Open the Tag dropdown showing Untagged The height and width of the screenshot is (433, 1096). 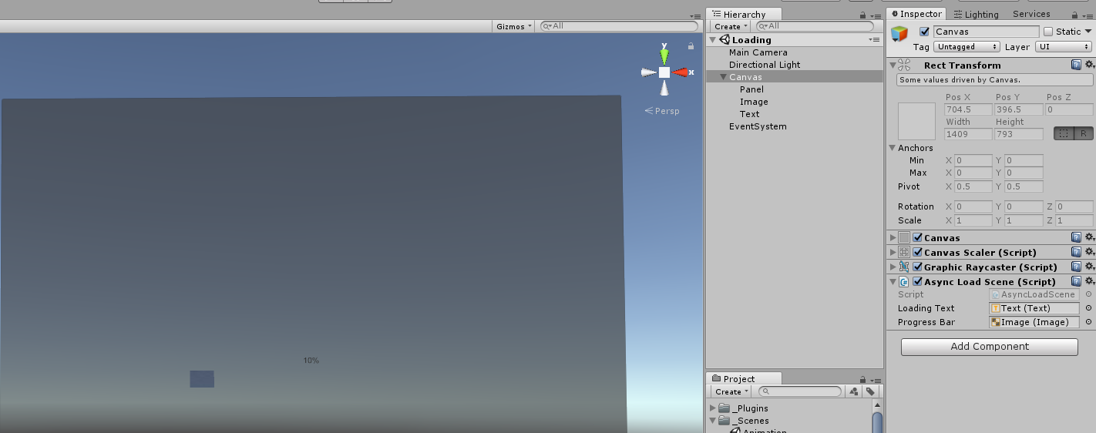coord(967,47)
